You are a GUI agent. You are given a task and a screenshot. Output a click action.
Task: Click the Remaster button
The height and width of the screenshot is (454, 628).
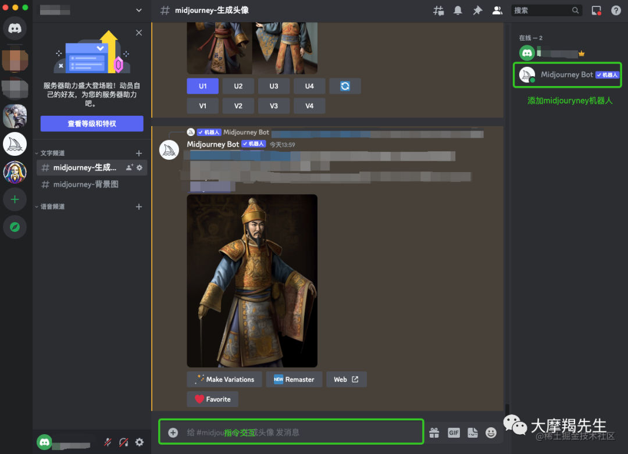point(294,379)
